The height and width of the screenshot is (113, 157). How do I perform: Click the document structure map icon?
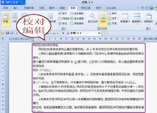[50, 16]
